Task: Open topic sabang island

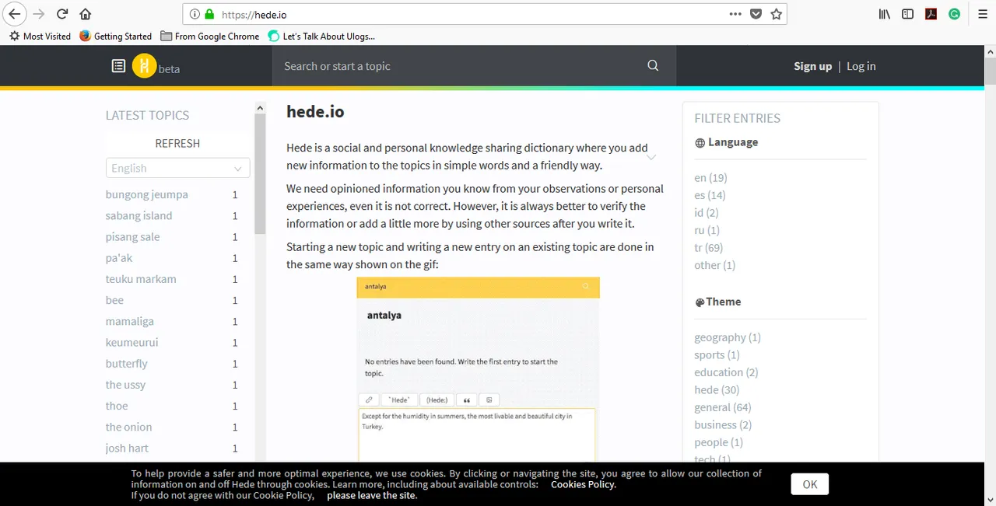Action: [x=139, y=215]
